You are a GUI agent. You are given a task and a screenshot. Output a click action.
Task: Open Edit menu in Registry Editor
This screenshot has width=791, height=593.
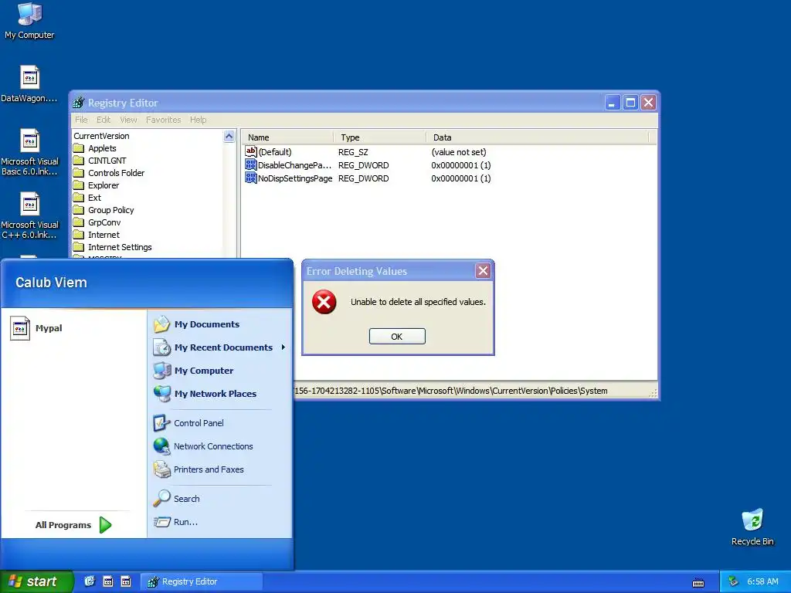(104, 120)
